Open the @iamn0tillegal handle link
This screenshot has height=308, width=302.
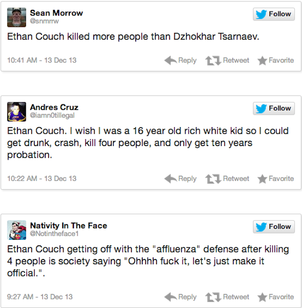[52, 115]
